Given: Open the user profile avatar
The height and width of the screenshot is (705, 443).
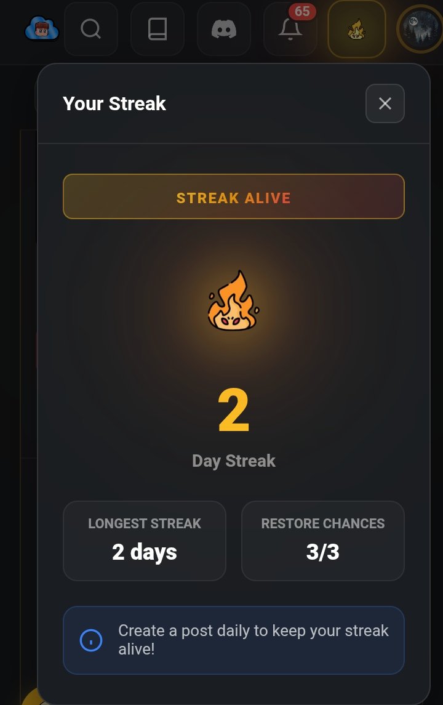Looking at the screenshot, I should click(421, 29).
